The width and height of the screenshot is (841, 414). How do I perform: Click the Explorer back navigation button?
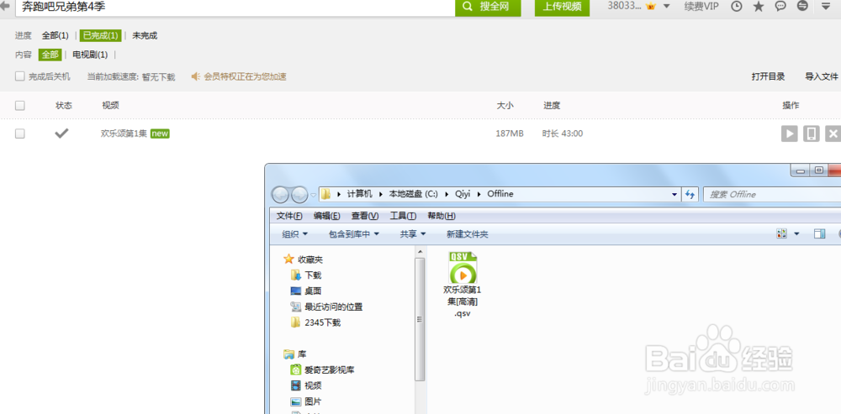pyautogui.click(x=281, y=195)
